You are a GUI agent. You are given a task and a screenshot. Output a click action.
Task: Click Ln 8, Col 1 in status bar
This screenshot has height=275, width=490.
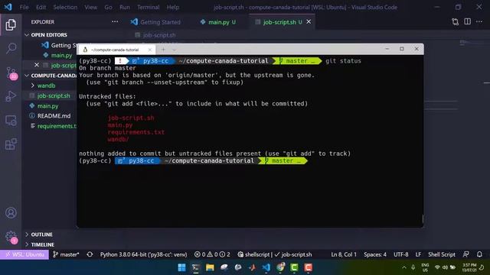[x=344, y=254]
